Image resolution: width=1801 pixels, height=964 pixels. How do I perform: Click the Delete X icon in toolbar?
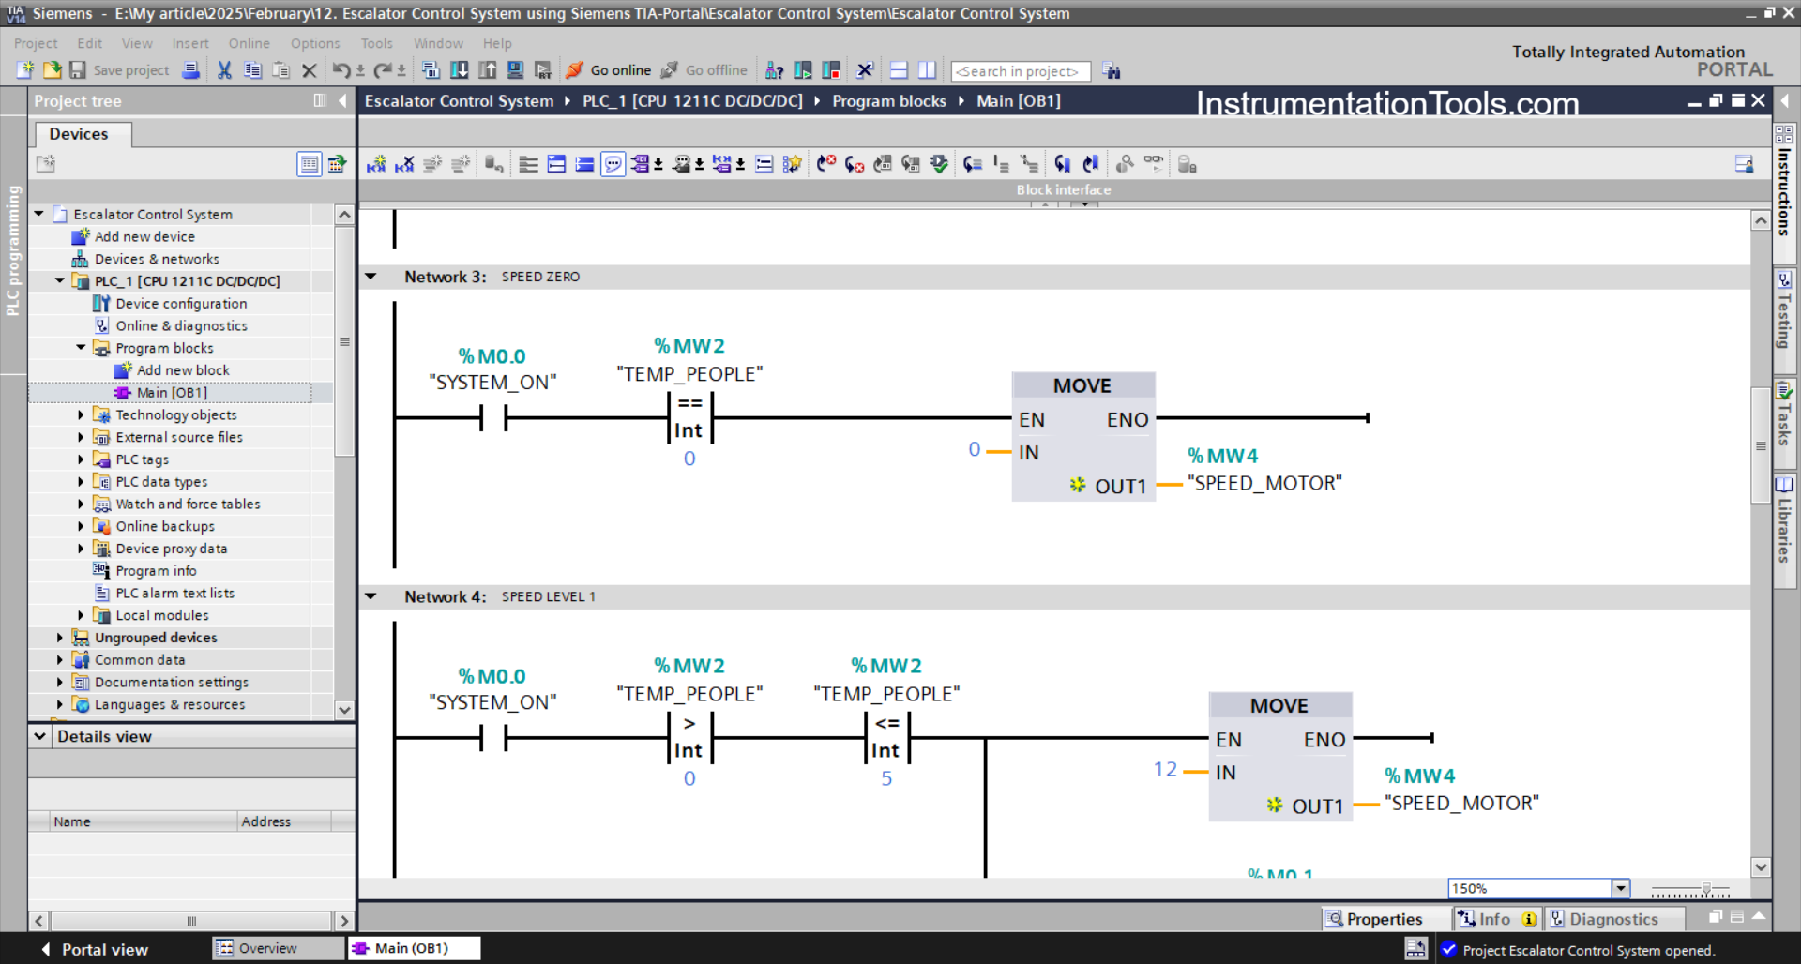[x=309, y=70]
